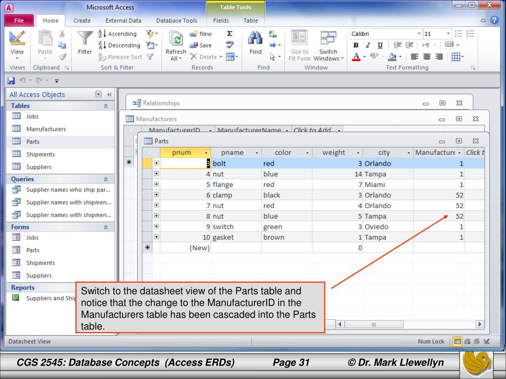Screen dimensions: 506x379
Task: Open the Manufacturers table in navigation pane
Action: coord(46,129)
